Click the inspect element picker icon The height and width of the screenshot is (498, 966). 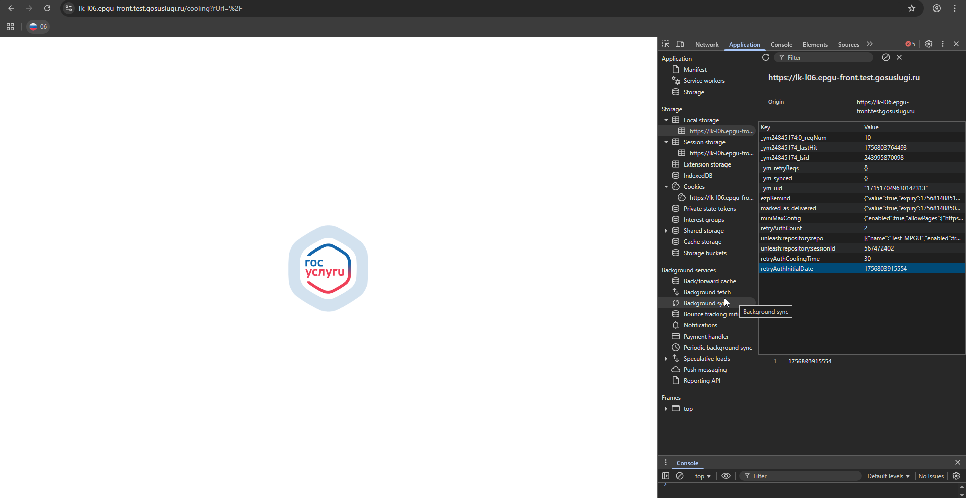[x=666, y=44]
